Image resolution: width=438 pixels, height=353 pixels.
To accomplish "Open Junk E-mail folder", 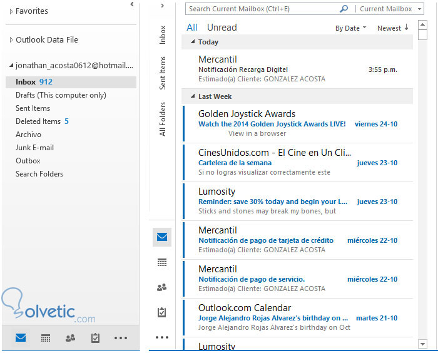I will click(x=34, y=148).
